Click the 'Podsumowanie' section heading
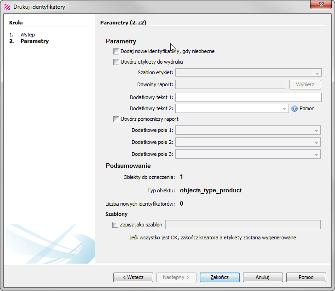This screenshot has height=291, width=335. click(x=128, y=166)
